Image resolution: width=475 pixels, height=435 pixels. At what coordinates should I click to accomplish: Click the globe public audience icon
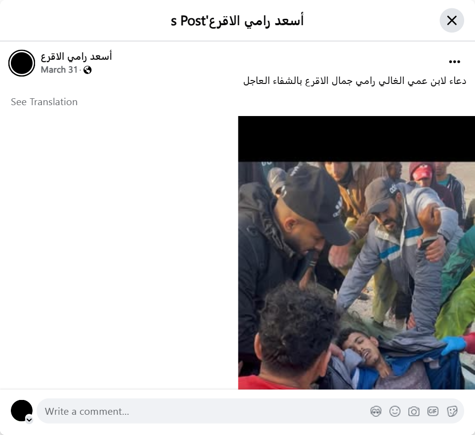click(x=87, y=70)
